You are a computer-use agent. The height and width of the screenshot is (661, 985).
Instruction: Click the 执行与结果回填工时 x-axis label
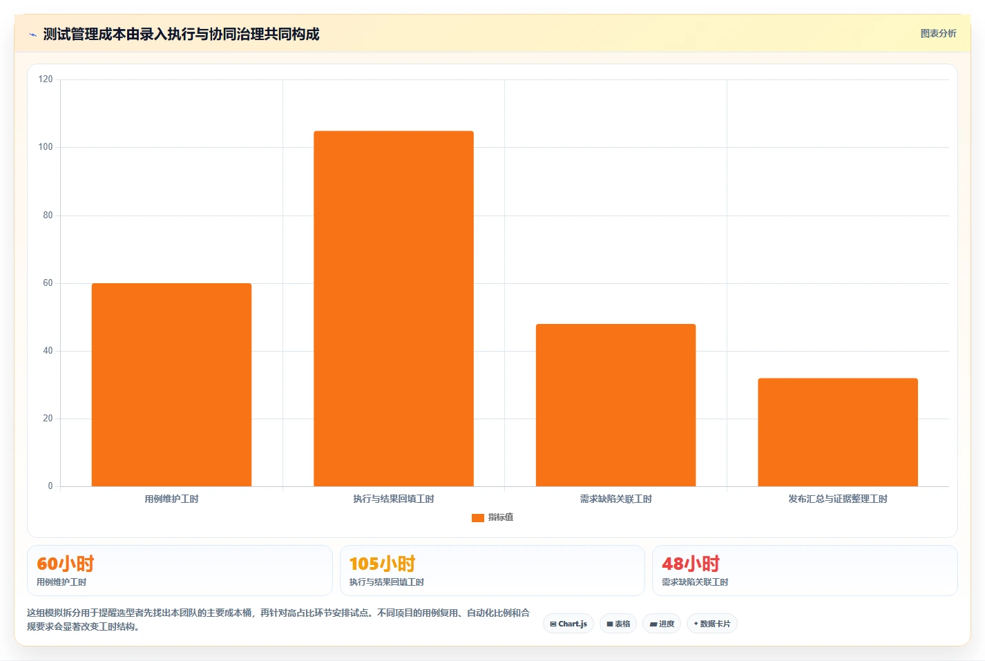(394, 499)
